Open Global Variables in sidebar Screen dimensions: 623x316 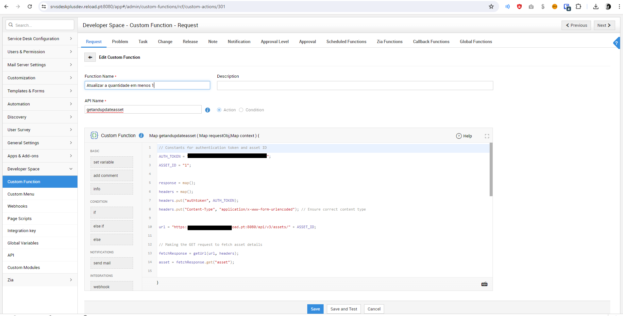[40, 243]
